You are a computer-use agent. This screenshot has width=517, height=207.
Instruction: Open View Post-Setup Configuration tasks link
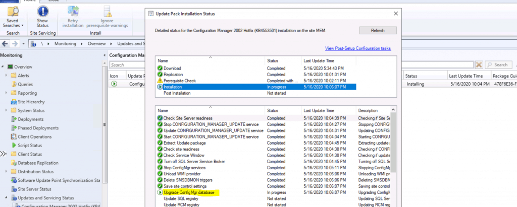pyautogui.click(x=358, y=48)
